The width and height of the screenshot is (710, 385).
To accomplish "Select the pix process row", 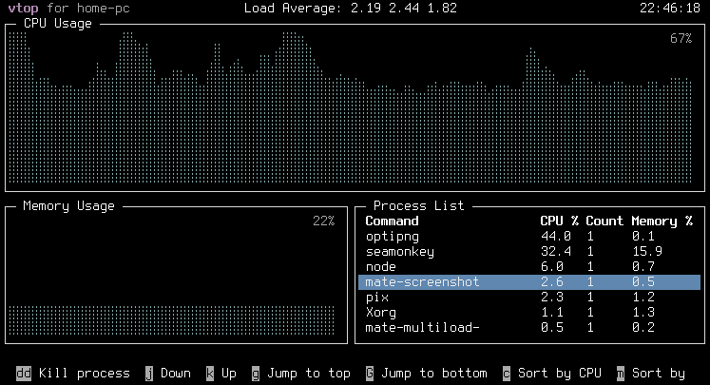I will (529, 298).
